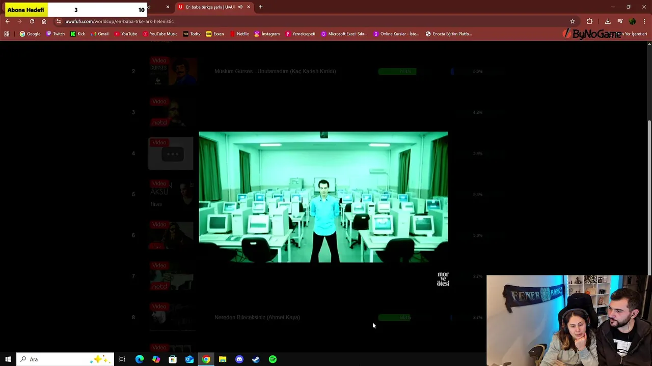Image resolution: width=652 pixels, height=366 pixels.
Task: Open the Netflix bookmark
Action: click(x=239, y=34)
